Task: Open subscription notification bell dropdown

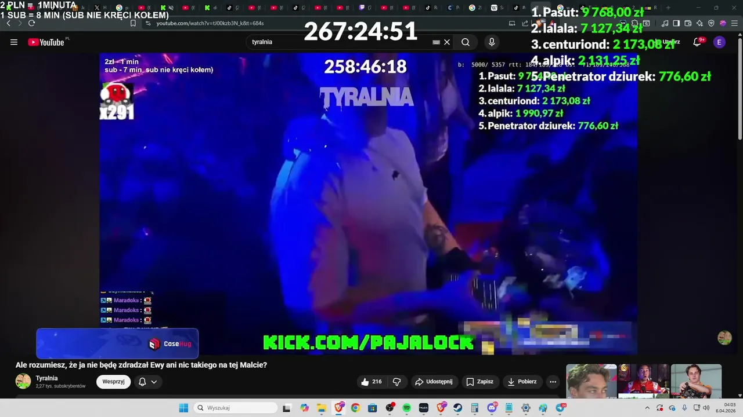Action: click(x=147, y=382)
